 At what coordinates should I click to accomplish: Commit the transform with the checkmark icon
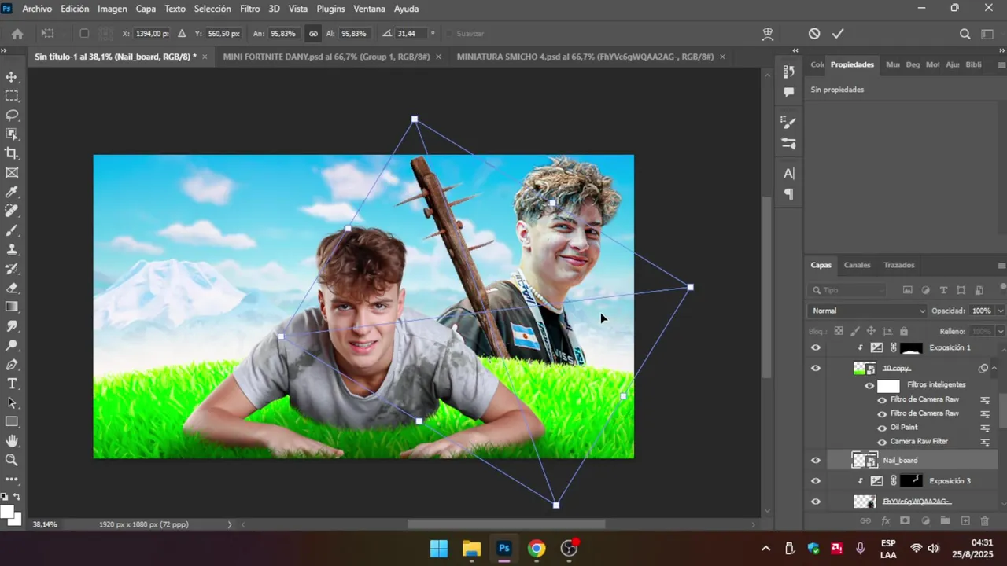point(838,34)
